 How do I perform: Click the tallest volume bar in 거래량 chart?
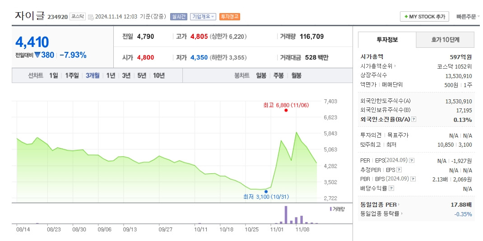pos(286,215)
